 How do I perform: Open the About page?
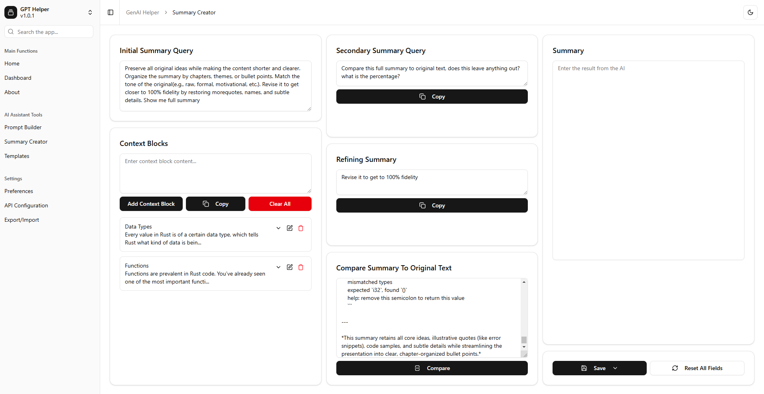(x=12, y=92)
